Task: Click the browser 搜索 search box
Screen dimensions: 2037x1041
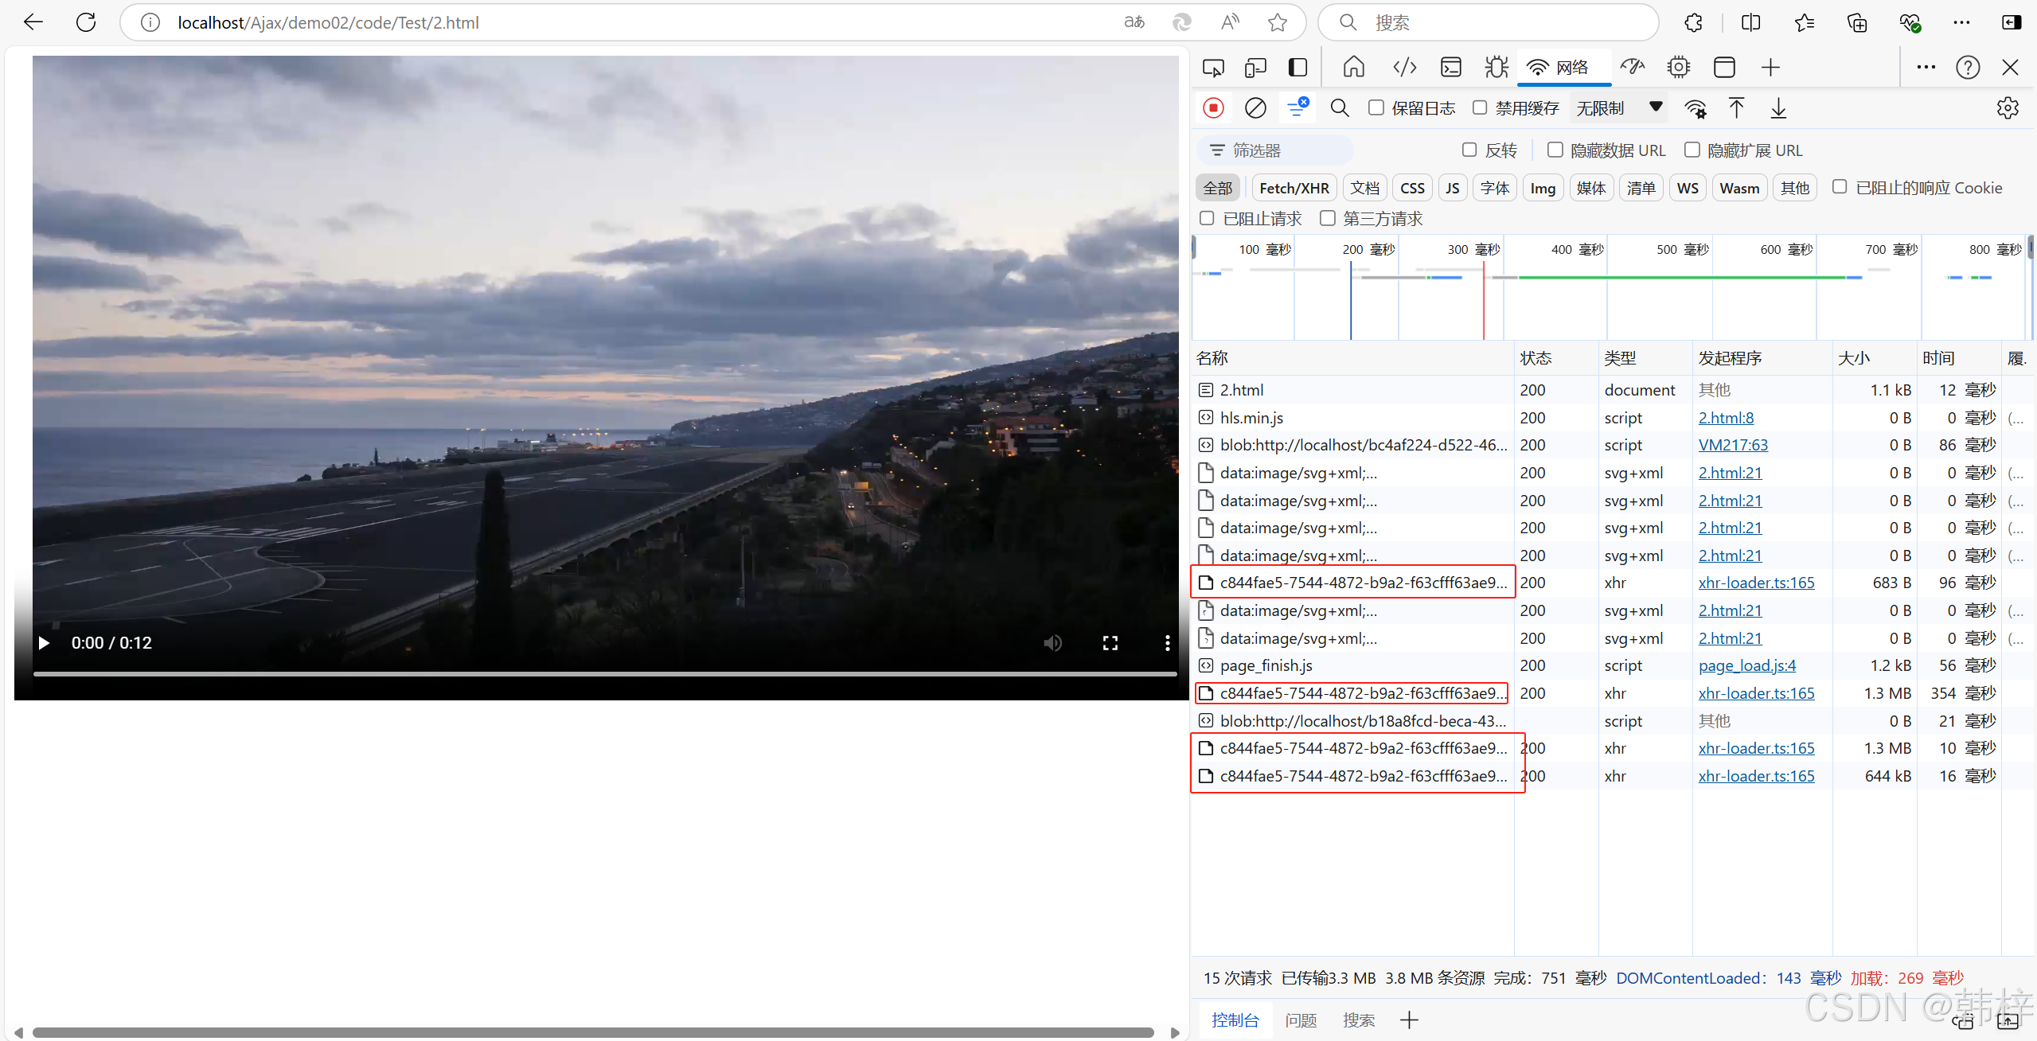Action: coord(1489,22)
